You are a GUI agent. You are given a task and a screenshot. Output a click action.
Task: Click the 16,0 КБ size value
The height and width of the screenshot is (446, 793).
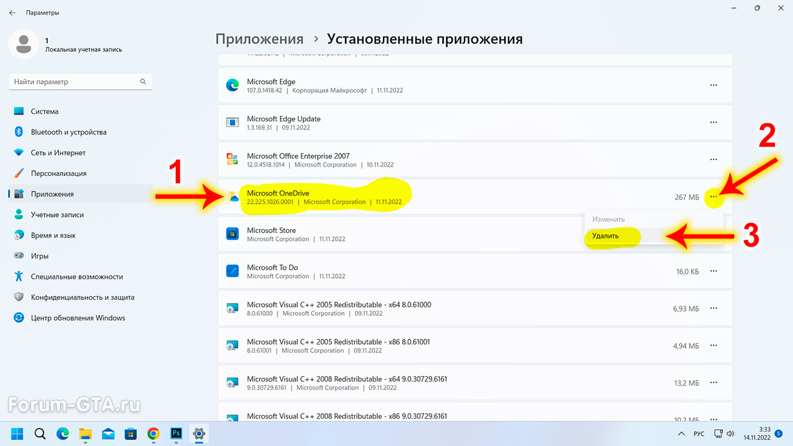(688, 271)
